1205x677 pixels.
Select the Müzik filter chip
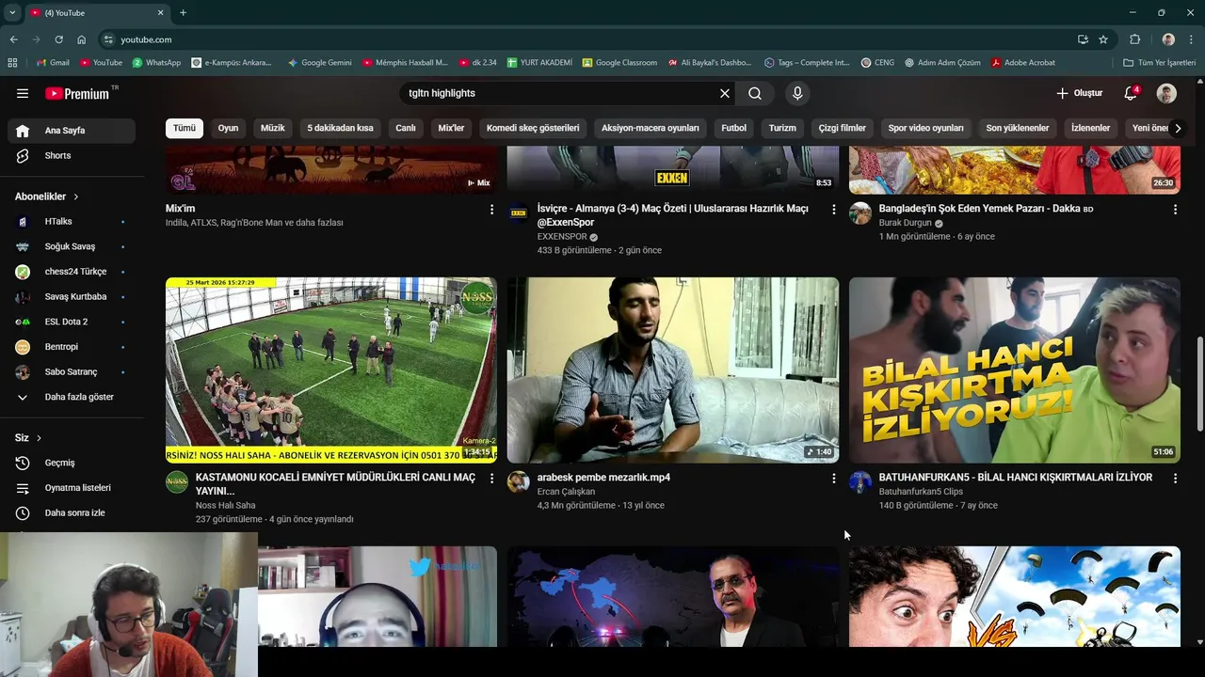(273, 128)
